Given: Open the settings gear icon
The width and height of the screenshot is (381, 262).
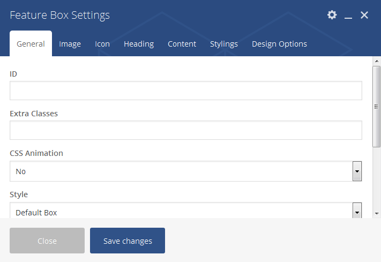Looking at the screenshot, I should coord(332,15).
